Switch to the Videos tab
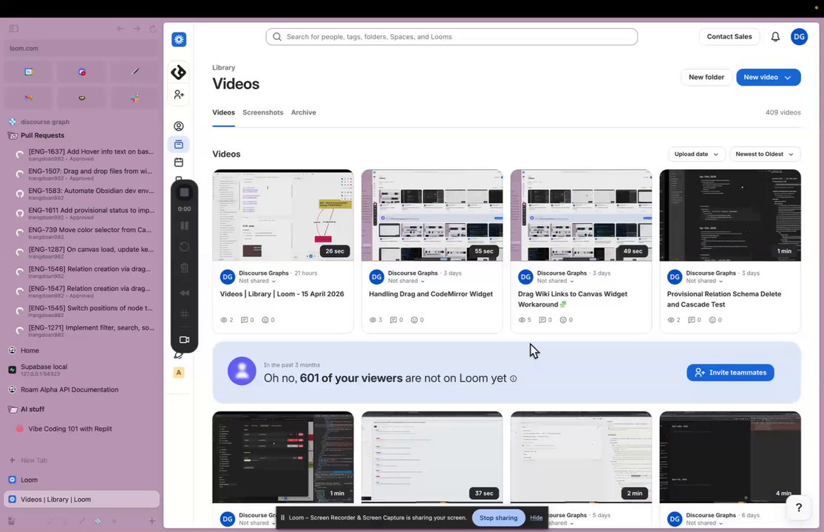 point(223,112)
